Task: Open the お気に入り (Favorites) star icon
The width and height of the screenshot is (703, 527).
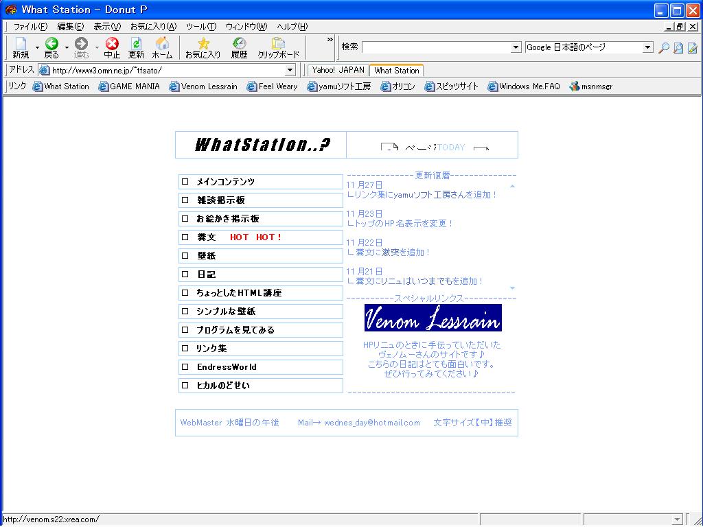Action: pyautogui.click(x=203, y=44)
